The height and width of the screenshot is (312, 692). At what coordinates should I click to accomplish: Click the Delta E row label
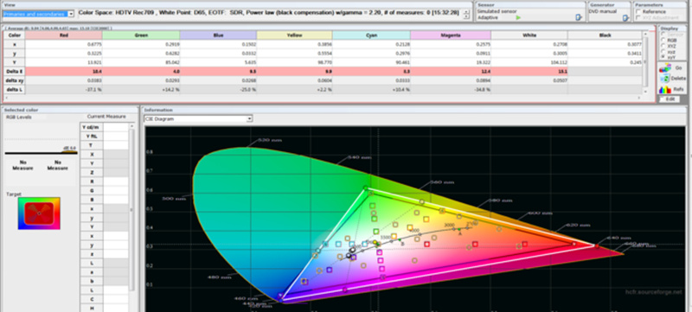click(14, 72)
